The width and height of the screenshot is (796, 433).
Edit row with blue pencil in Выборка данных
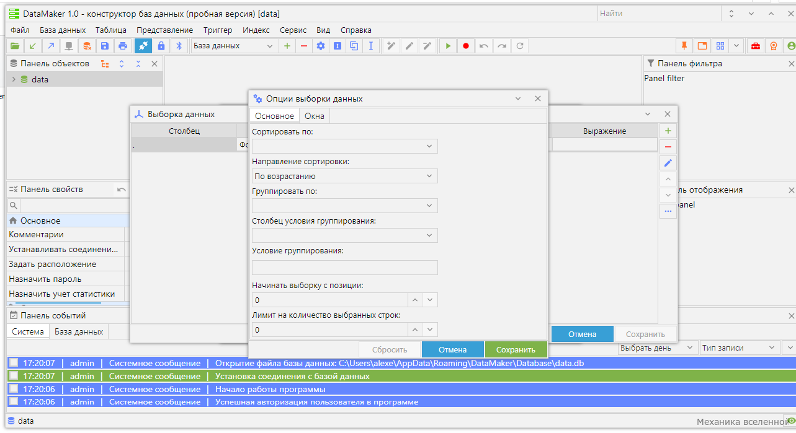[x=668, y=163]
